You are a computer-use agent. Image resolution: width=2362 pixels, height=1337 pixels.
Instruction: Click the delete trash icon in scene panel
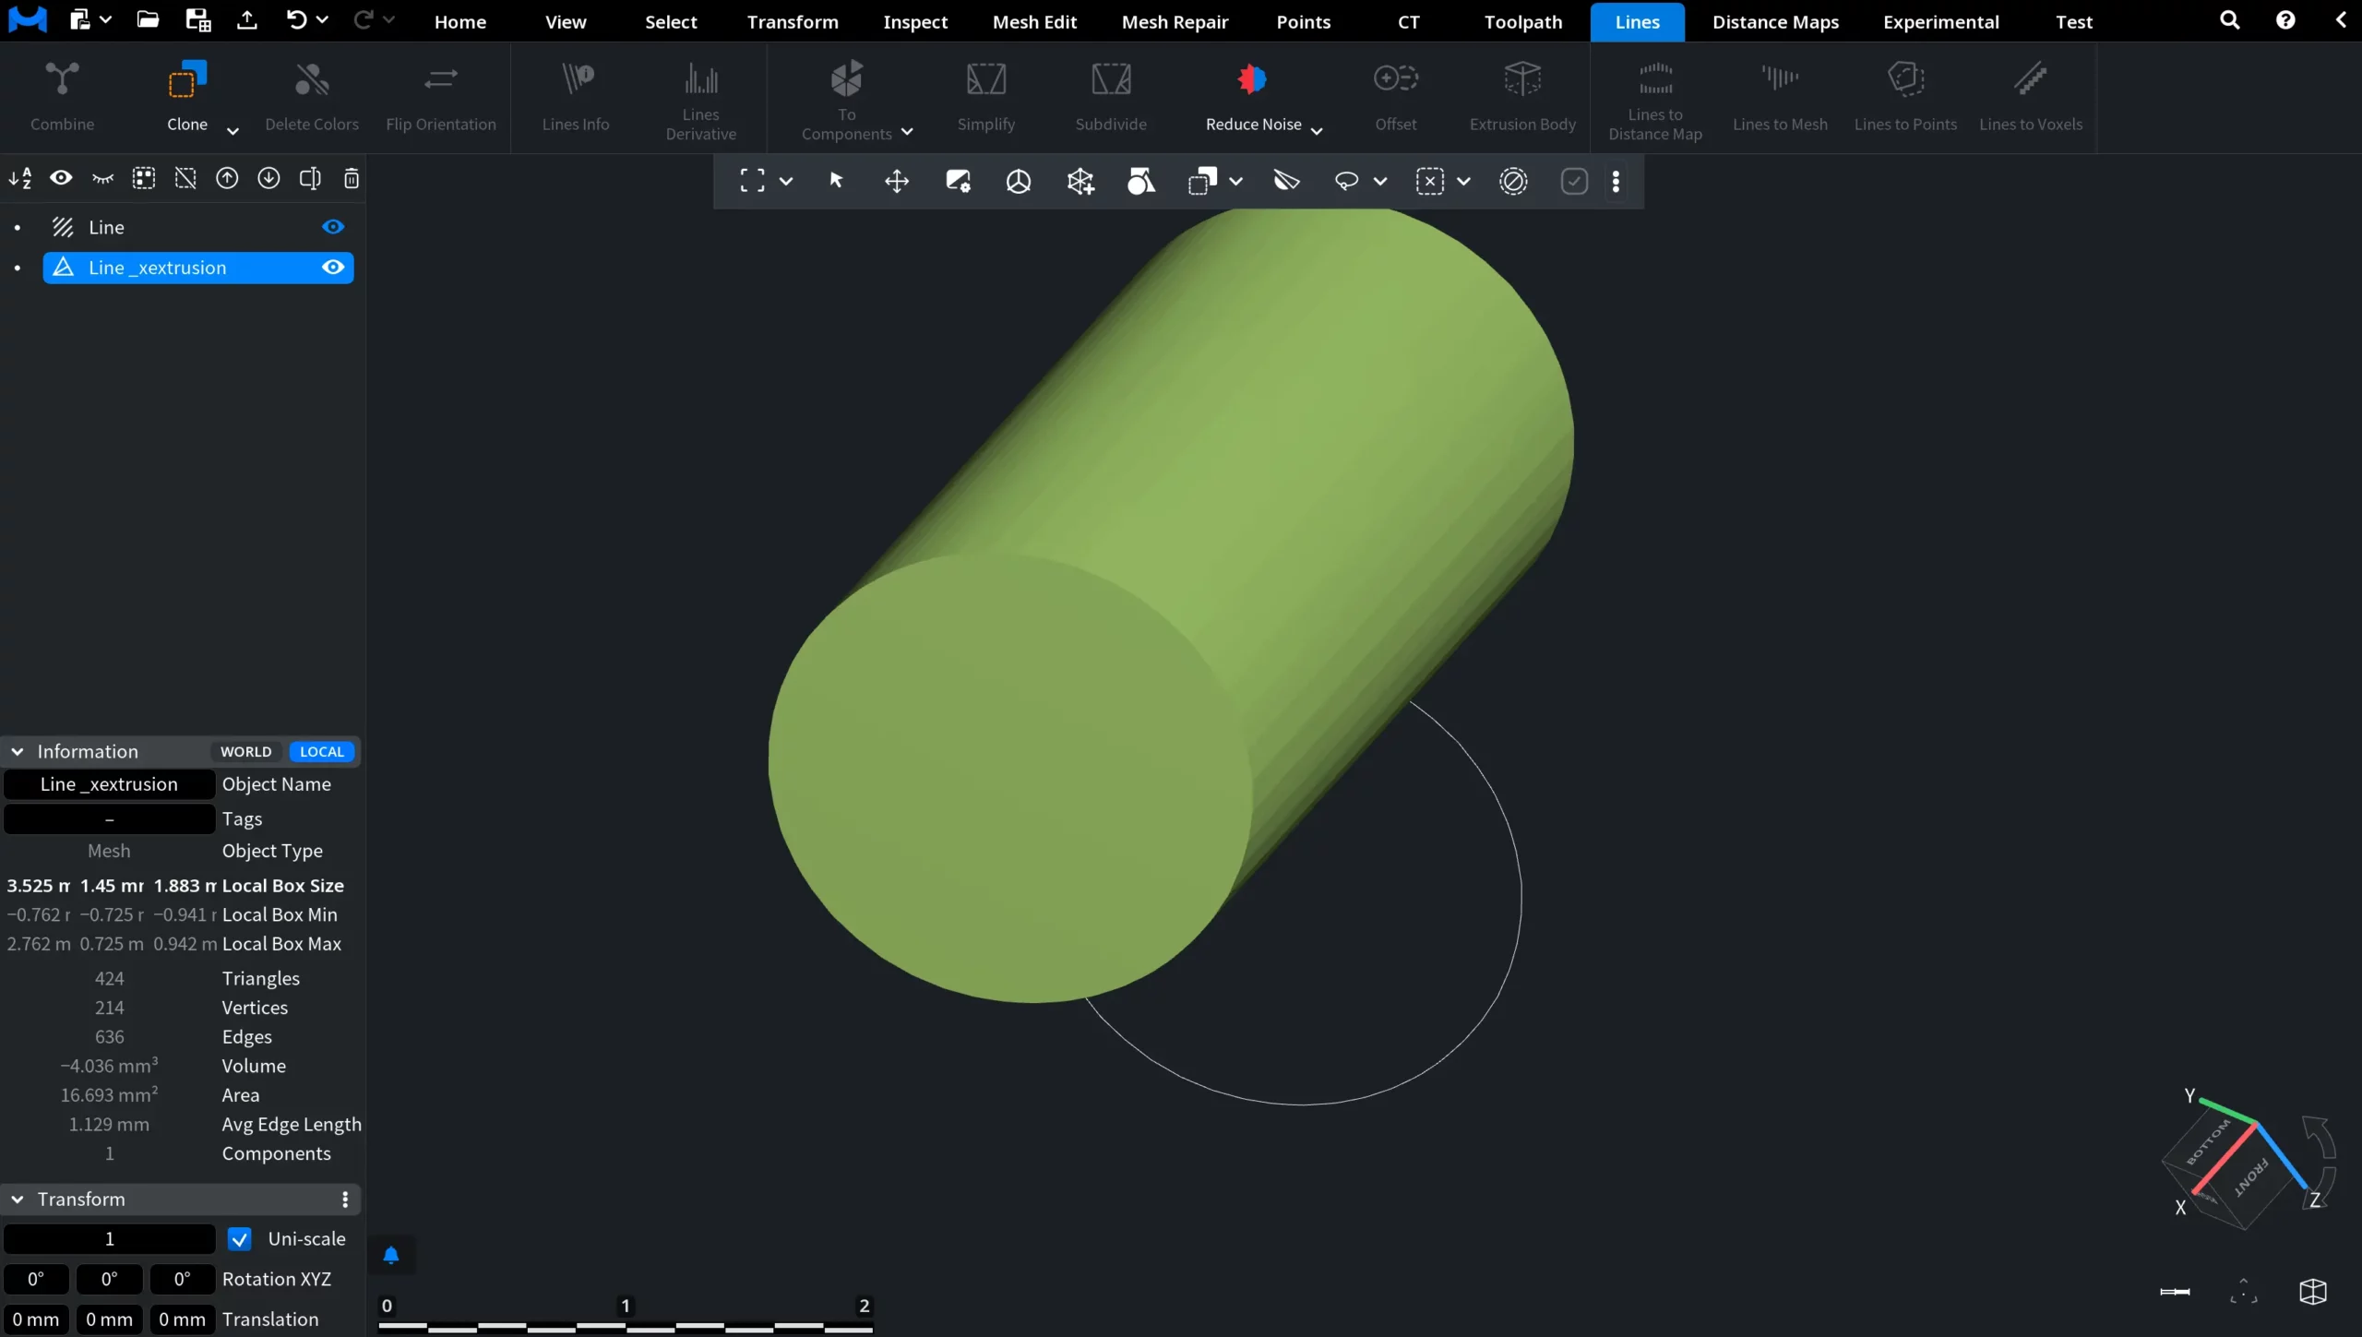click(352, 178)
